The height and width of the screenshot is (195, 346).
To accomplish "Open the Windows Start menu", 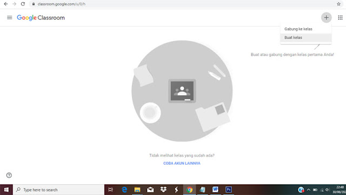I will click(x=6, y=190).
